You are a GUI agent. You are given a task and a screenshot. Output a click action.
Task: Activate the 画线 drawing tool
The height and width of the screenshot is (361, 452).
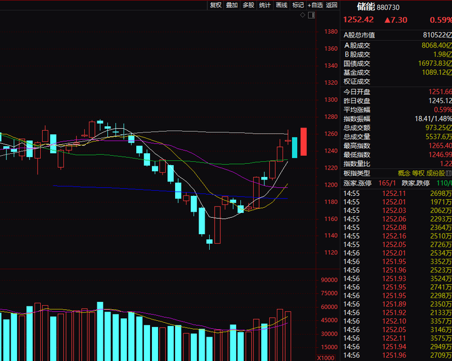(281, 5)
